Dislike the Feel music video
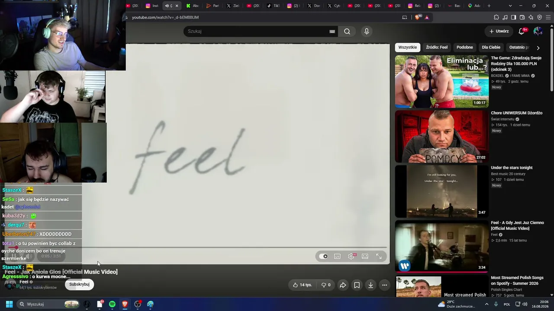 [326, 285]
